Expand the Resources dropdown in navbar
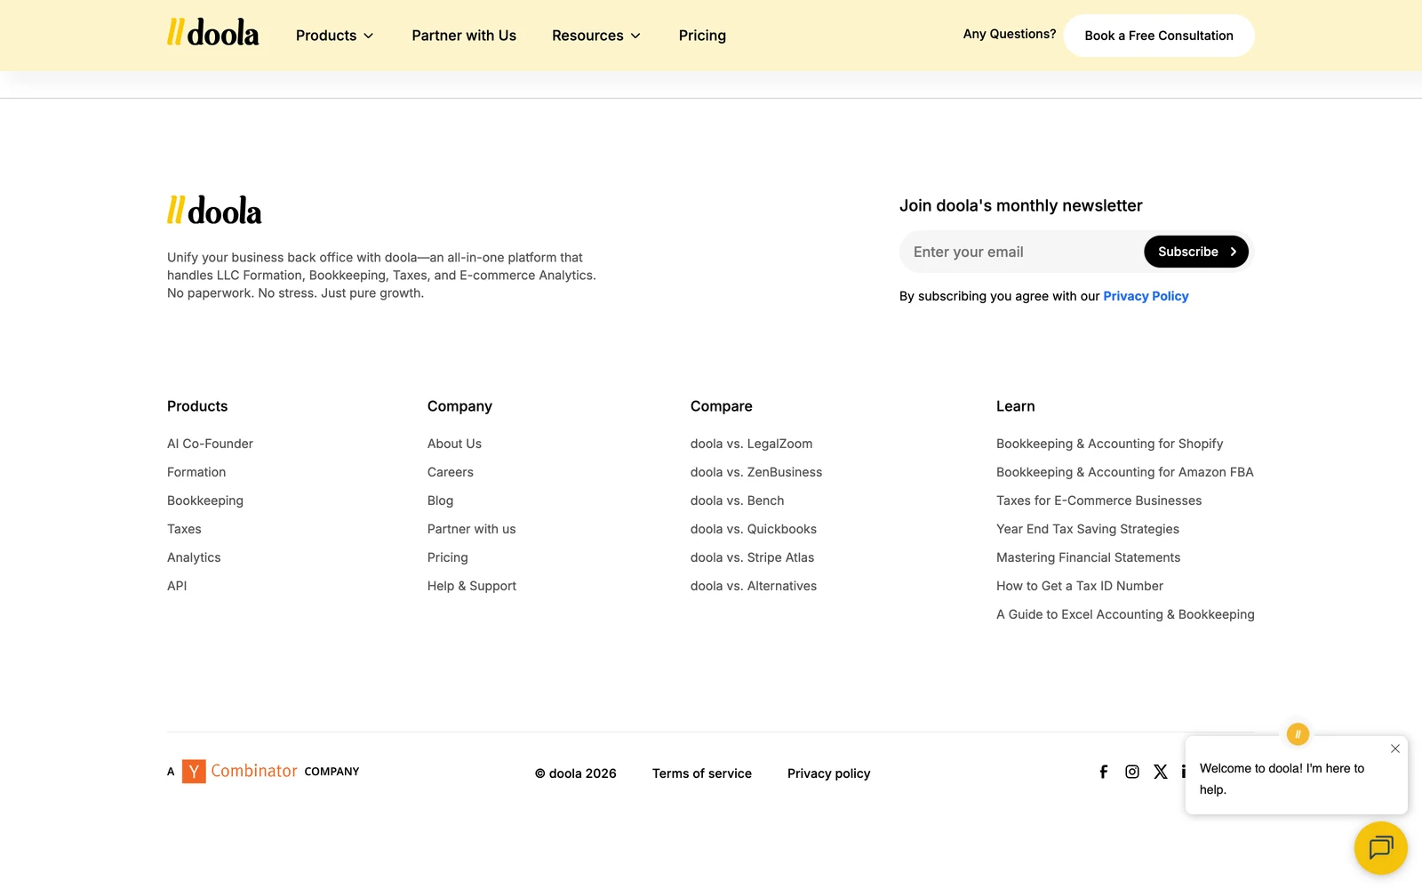1422x889 pixels. (x=595, y=36)
